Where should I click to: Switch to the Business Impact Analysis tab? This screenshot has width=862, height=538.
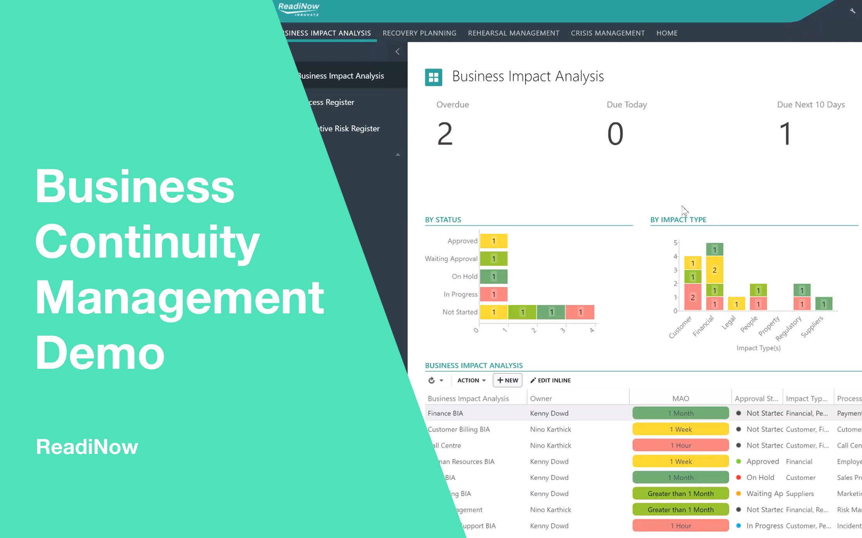[327, 33]
